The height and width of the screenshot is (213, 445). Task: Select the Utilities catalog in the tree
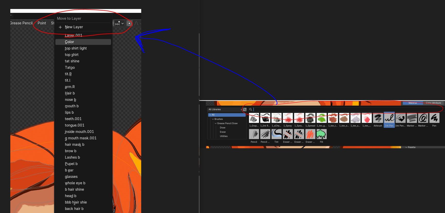point(224,136)
